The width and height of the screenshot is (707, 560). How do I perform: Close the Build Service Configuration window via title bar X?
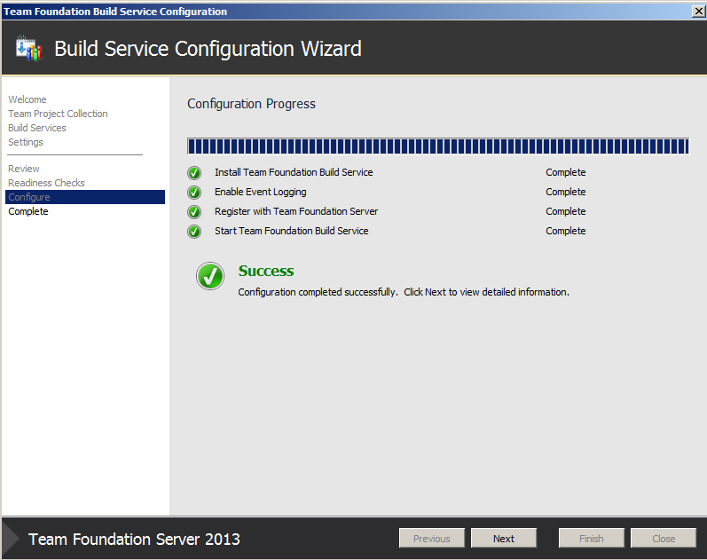[x=698, y=12]
